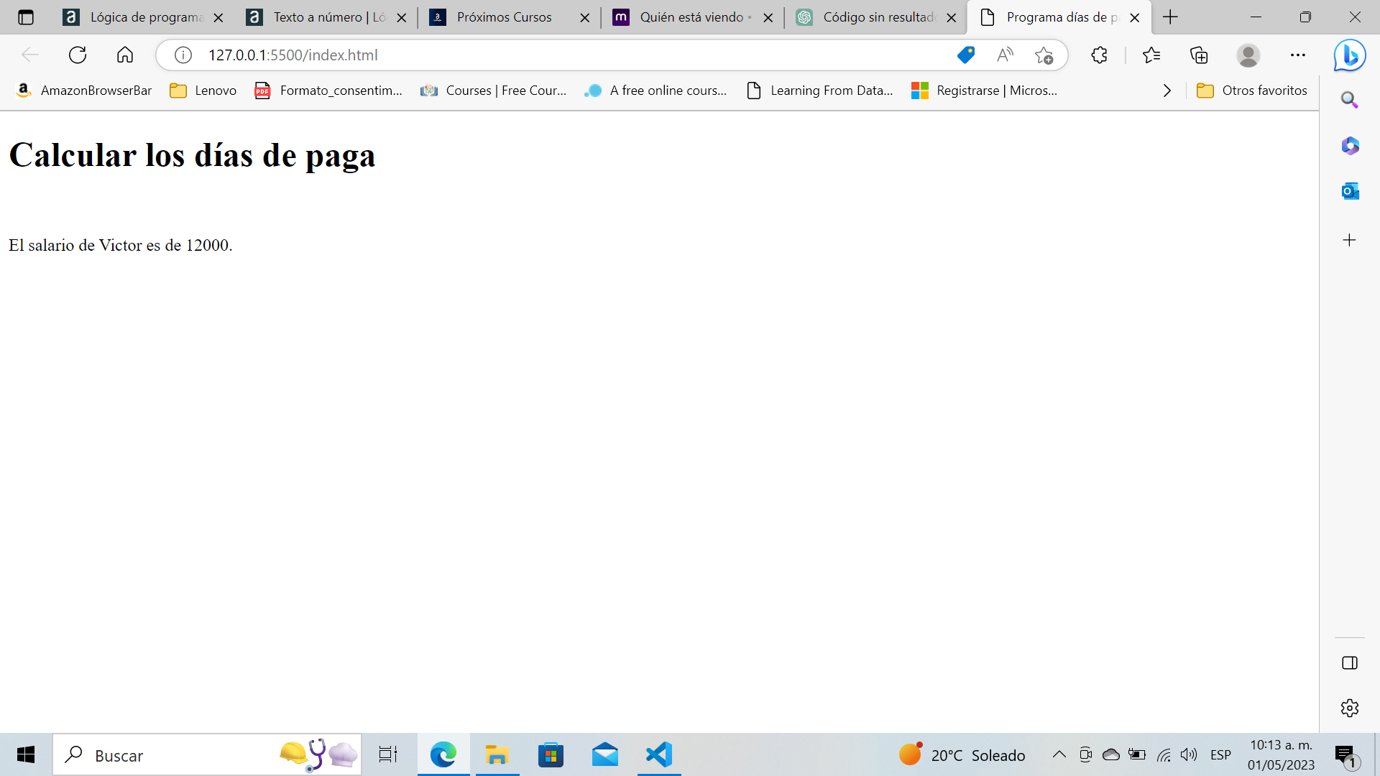Open Learning From Data bookmark
This screenshot has height=776, width=1380.
[820, 91]
